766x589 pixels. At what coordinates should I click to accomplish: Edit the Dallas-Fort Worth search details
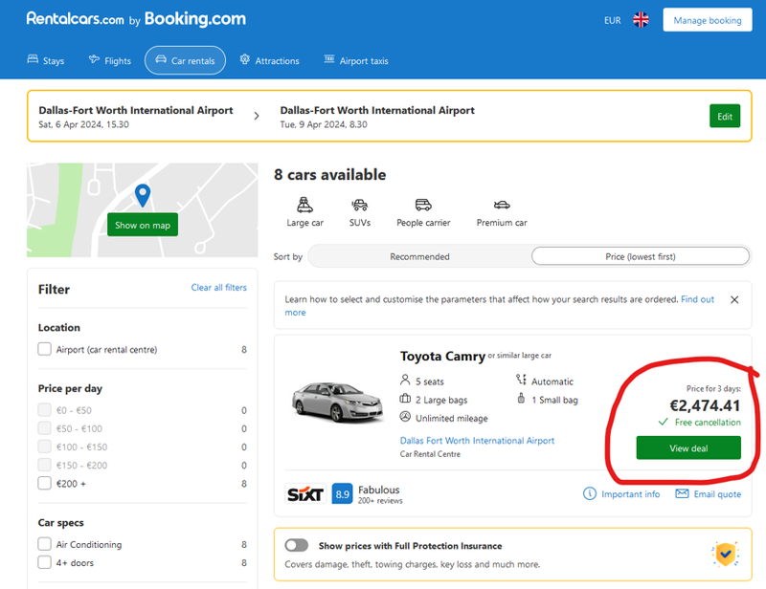[x=725, y=116]
